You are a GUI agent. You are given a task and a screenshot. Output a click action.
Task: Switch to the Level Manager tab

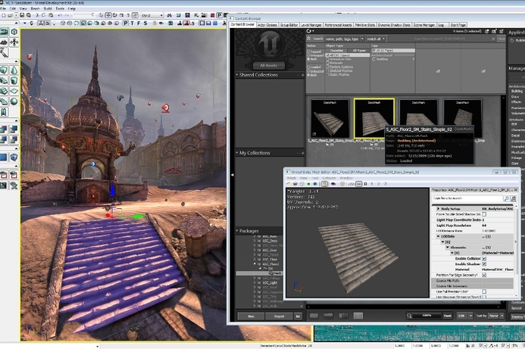point(311,25)
